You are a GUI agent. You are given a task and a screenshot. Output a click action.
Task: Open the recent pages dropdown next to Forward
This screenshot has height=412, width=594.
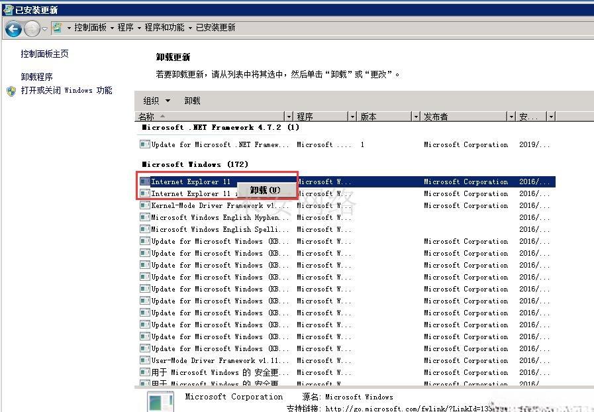click(x=44, y=28)
